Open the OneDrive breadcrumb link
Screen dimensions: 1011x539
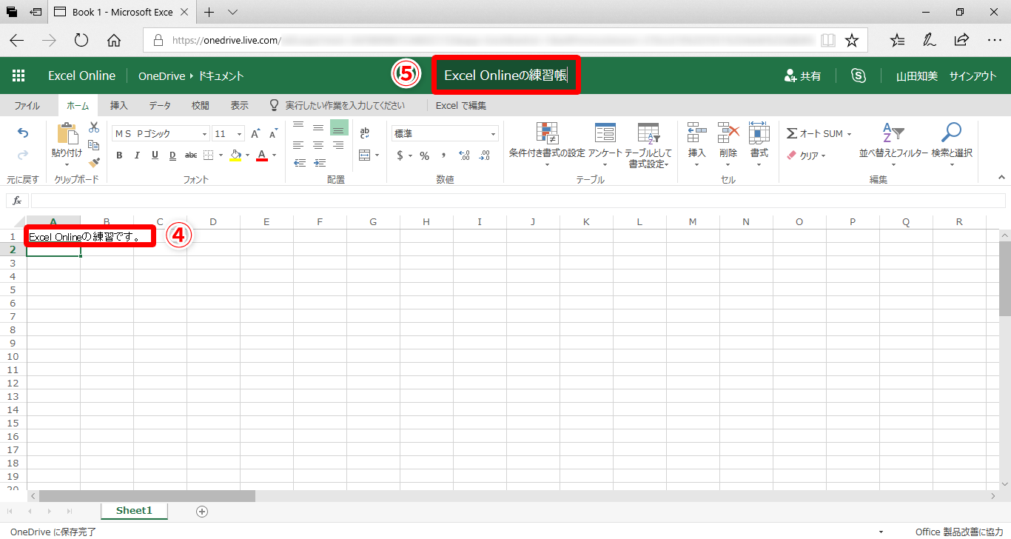pyautogui.click(x=161, y=76)
